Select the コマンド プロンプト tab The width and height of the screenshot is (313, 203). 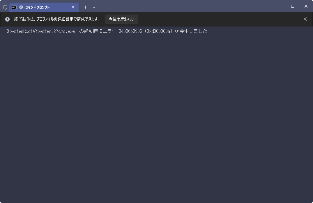coord(44,7)
